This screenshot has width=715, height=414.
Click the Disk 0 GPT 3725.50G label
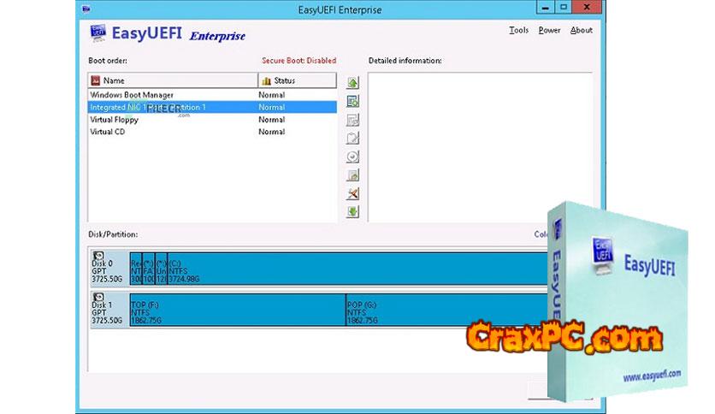coord(107,271)
